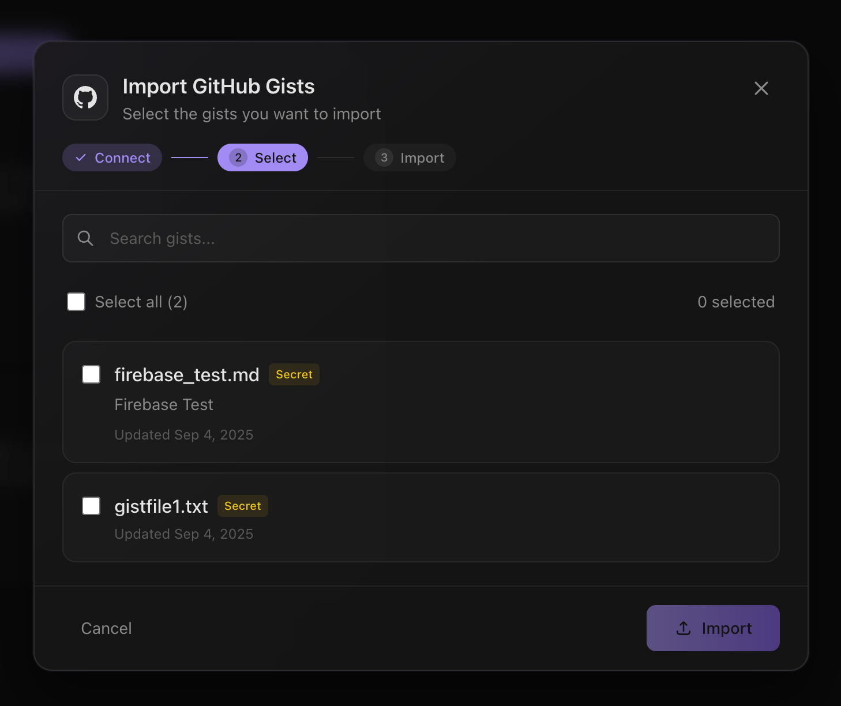
Task: Select the Import step in the wizard
Action: pos(409,157)
